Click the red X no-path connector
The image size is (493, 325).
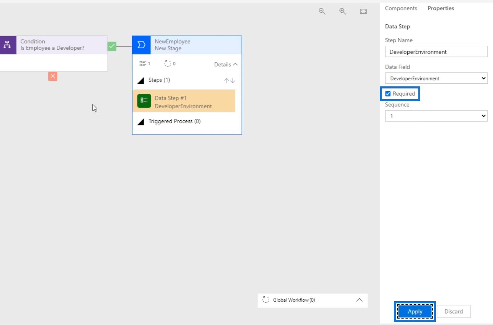[53, 76]
